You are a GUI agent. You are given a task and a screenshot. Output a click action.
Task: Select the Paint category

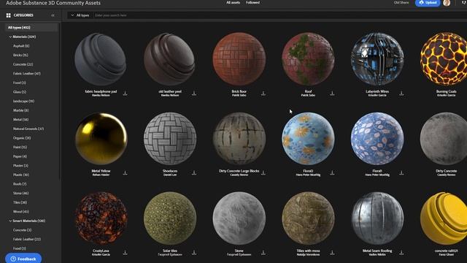click(x=20, y=148)
